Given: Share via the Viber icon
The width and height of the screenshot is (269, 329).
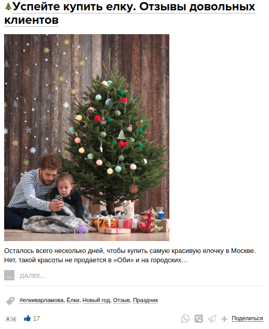Looking at the screenshot, I should pyautogui.click(x=199, y=319).
